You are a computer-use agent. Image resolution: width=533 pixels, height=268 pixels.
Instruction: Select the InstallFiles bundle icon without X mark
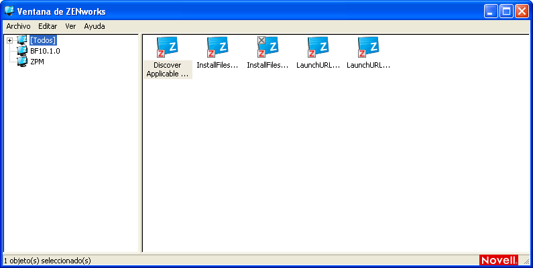(217, 47)
